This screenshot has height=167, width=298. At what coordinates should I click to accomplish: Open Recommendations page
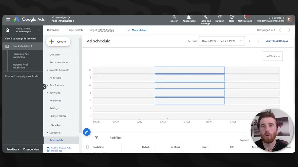tap(60, 62)
